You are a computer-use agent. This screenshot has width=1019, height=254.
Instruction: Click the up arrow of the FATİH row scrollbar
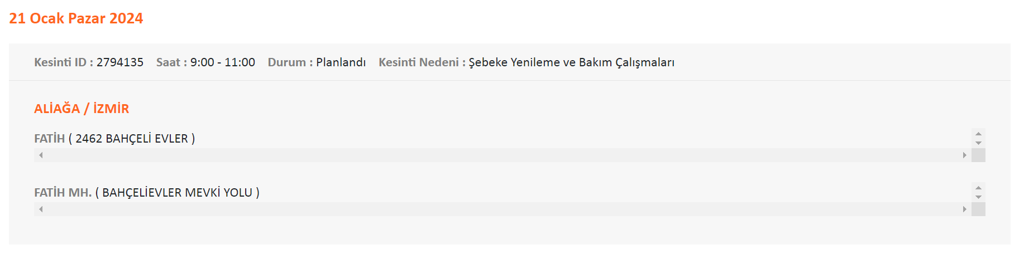(978, 134)
